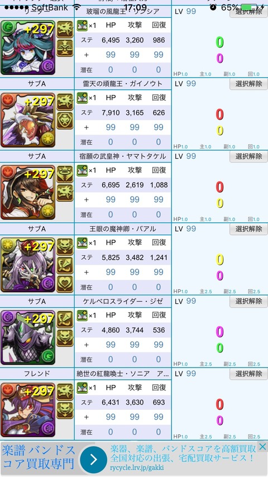
Task: Edit recovery plus value for ジゼ
Action: [159, 345]
